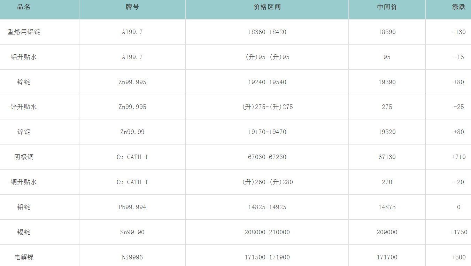Screen dimensions: 471x266
Task: Select price range 208000-210000
Action: click(267, 232)
